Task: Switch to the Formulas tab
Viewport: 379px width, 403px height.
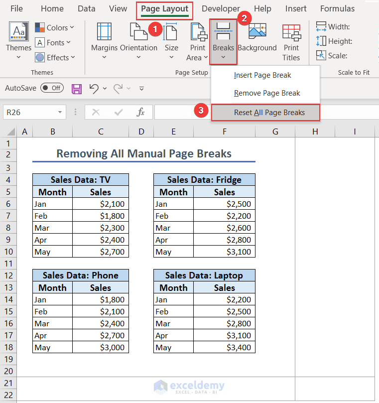Action: pyautogui.click(x=337, y=8)
